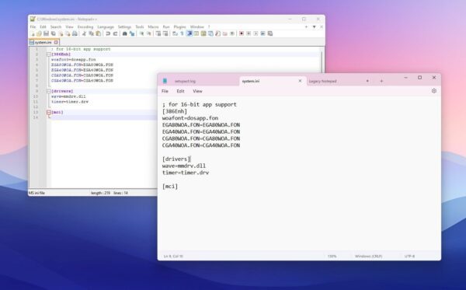Viewport: 466px width, 290px height.
Task: Click the vertical scrollbar in Notepad++ editor
Action: (x=322, y=62)
